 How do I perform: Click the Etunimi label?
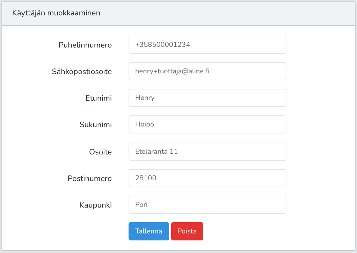point(99,98)
